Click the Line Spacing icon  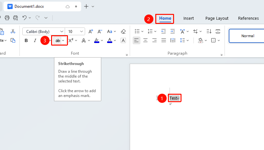tap(182, 40)
